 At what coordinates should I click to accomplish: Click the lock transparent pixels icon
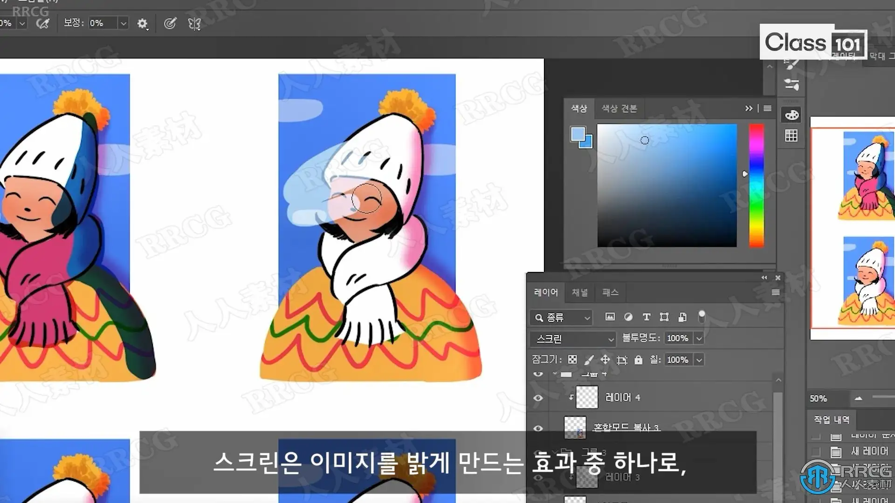(572, 360)
